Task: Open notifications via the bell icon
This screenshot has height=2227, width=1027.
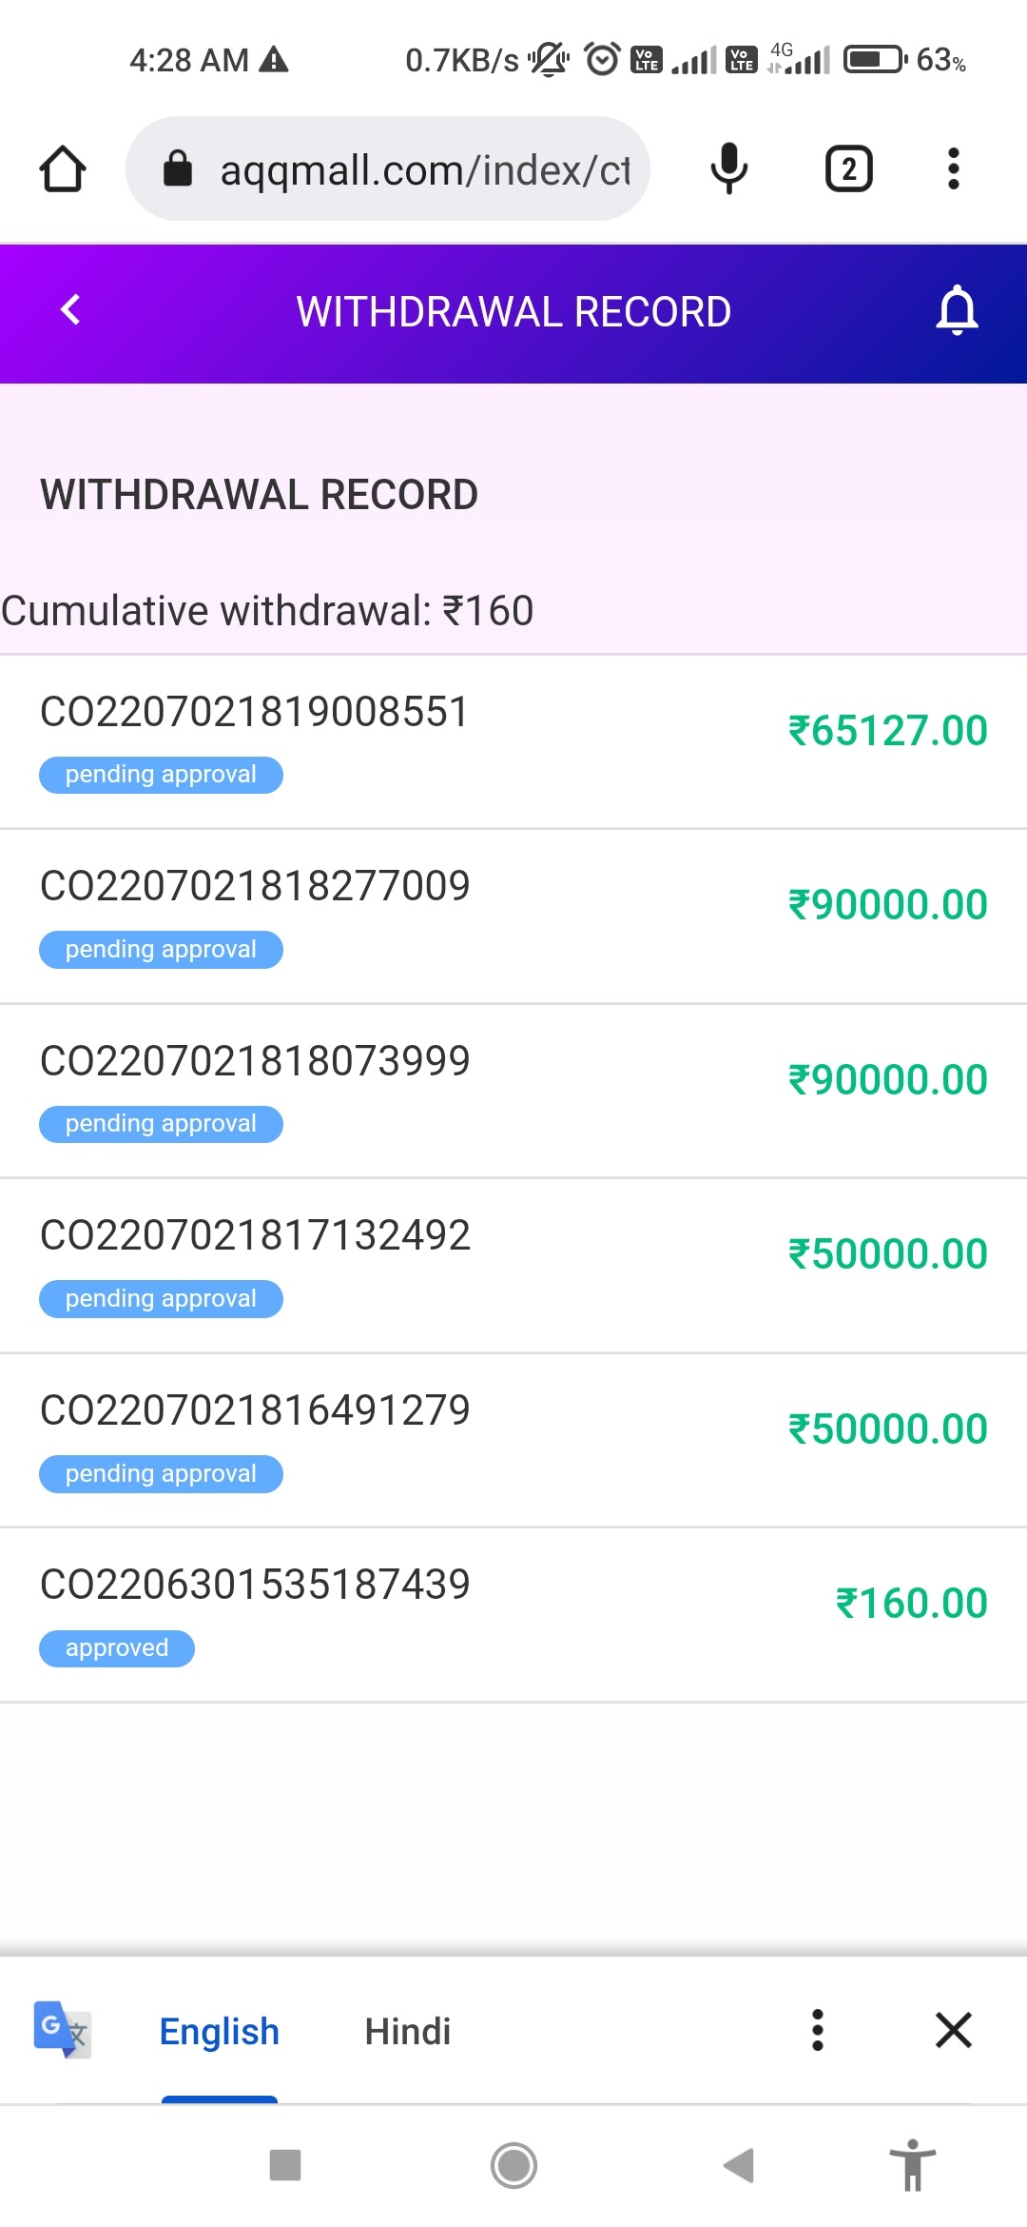Action: coord(957,310)
